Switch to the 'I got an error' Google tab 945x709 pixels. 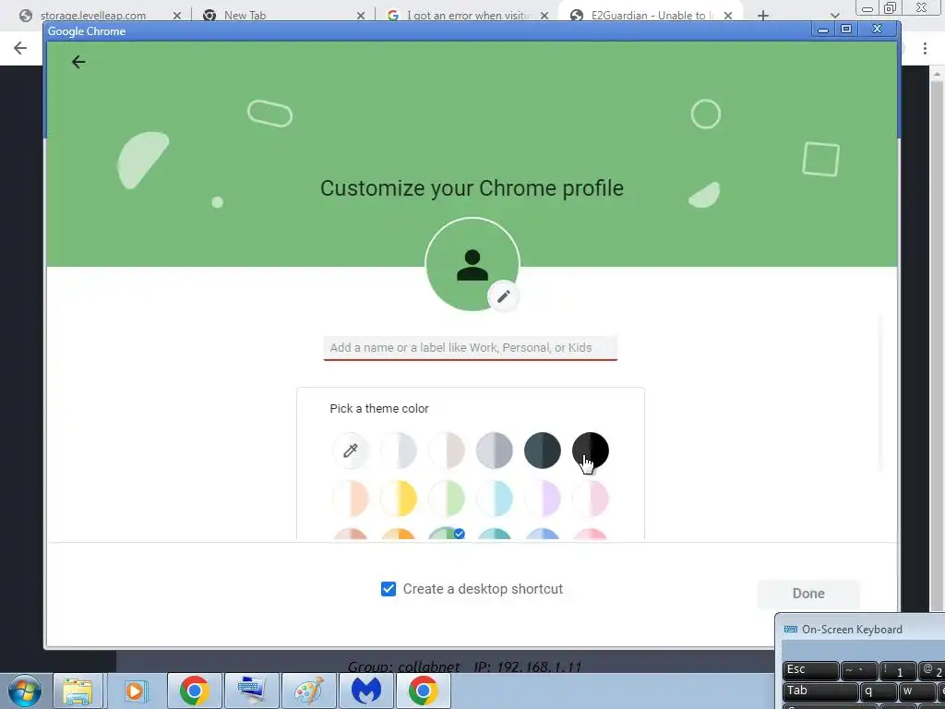click(x=467, y=16)
